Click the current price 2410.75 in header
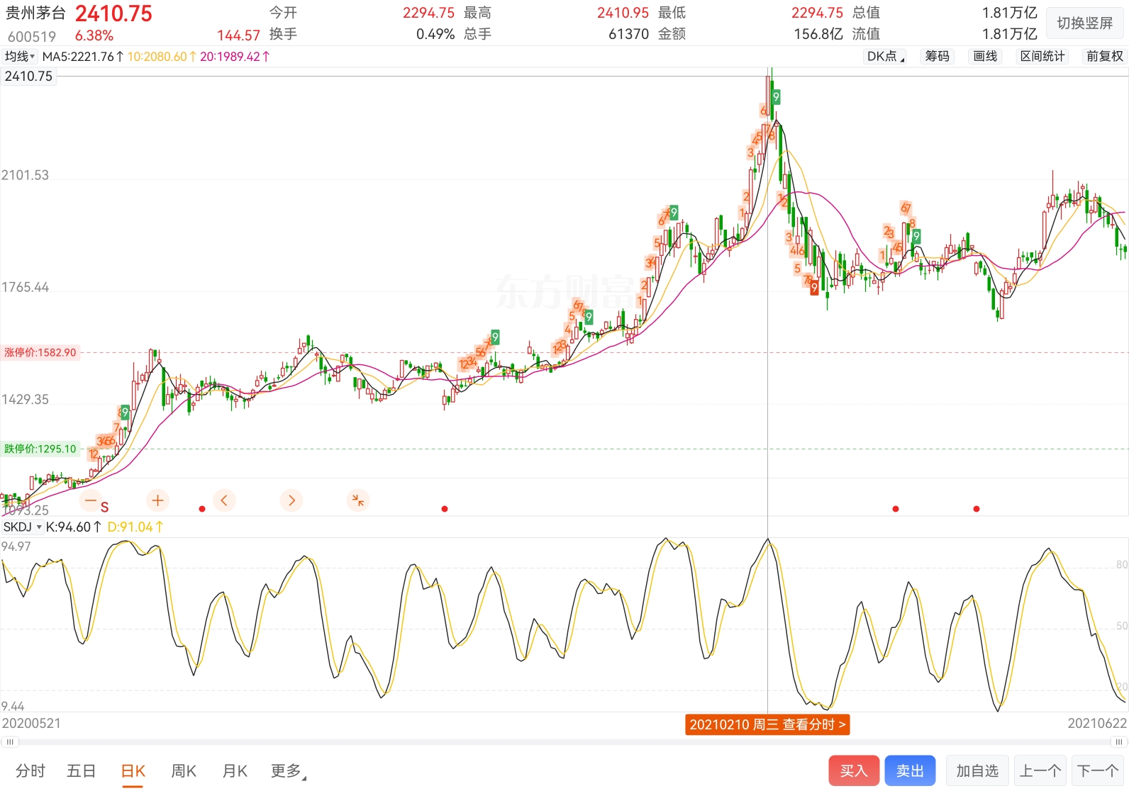 pyautogui.click(x=113, y=13)
